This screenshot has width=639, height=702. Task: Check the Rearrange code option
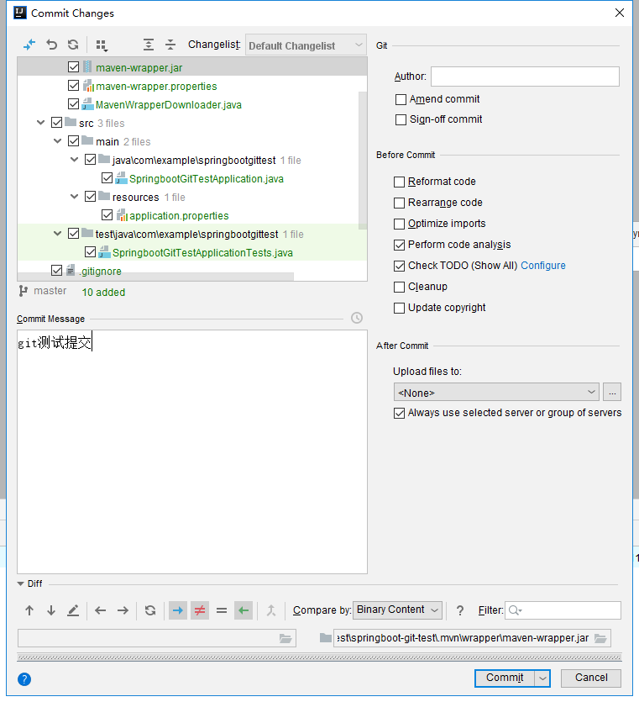(399, 203)
